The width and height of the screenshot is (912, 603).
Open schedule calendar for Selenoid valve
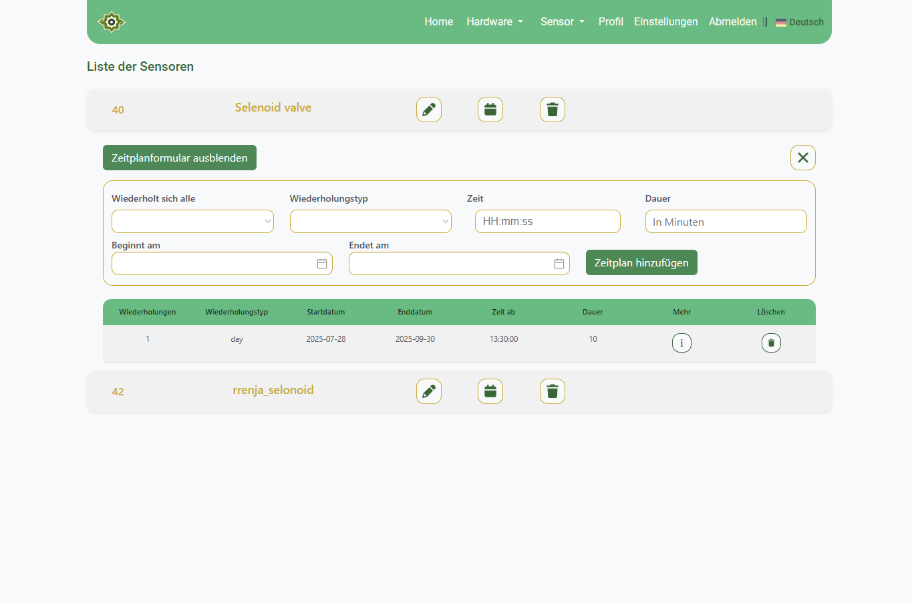click(490, 110)
